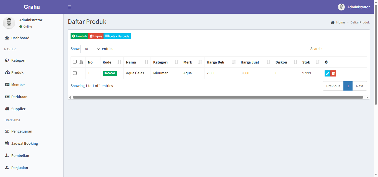Open the show entries dropdown
The width and height of the screenshot is (378, 177).
tap(91, 49)
